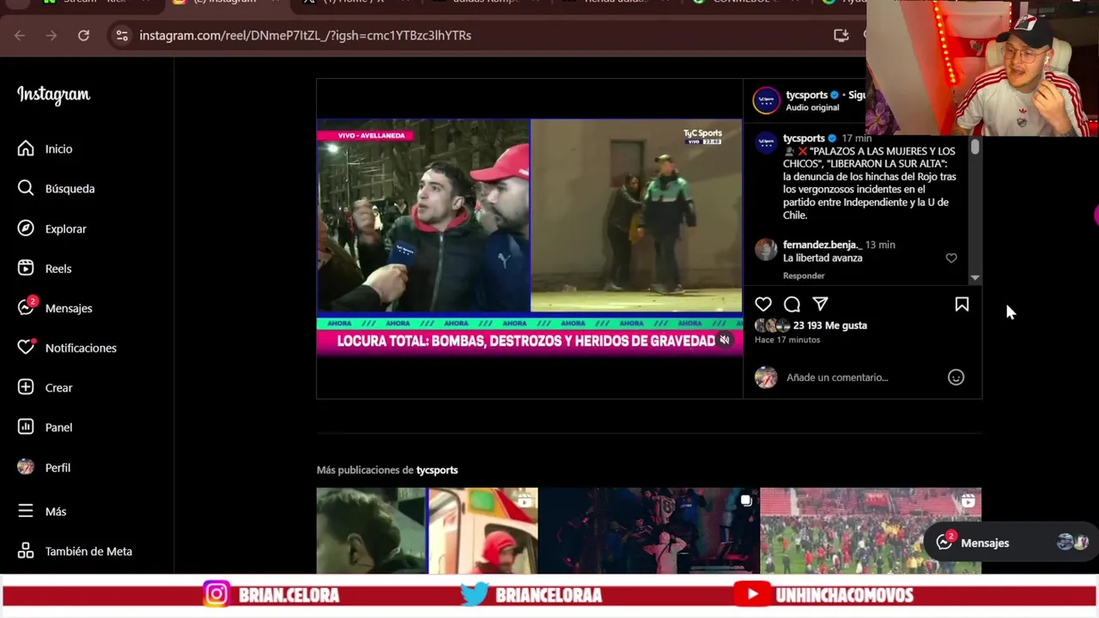
Task: Click fernandez.benja commenter avatar
Action: point(766,250)
